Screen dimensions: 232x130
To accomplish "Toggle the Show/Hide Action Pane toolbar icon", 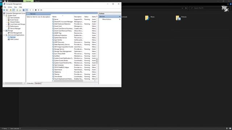I will coord(26,10).
